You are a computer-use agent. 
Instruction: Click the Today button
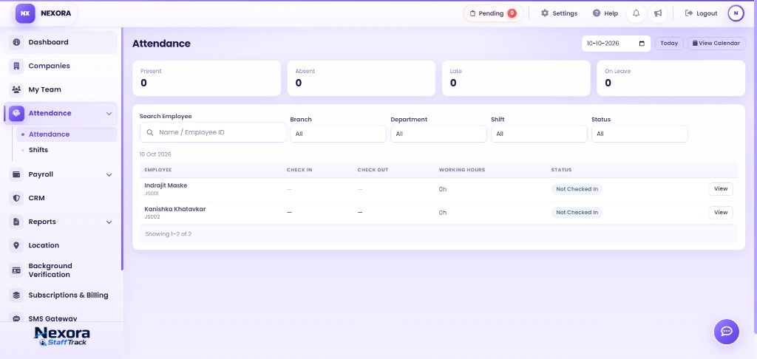[x=669, y=43]
